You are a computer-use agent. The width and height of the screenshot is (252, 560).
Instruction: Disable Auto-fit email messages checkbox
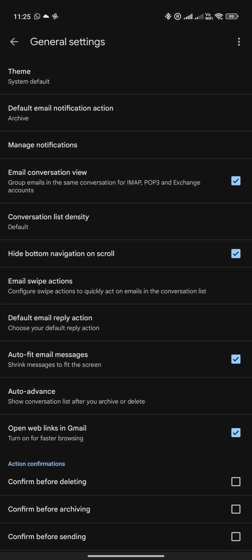[236, 359]
